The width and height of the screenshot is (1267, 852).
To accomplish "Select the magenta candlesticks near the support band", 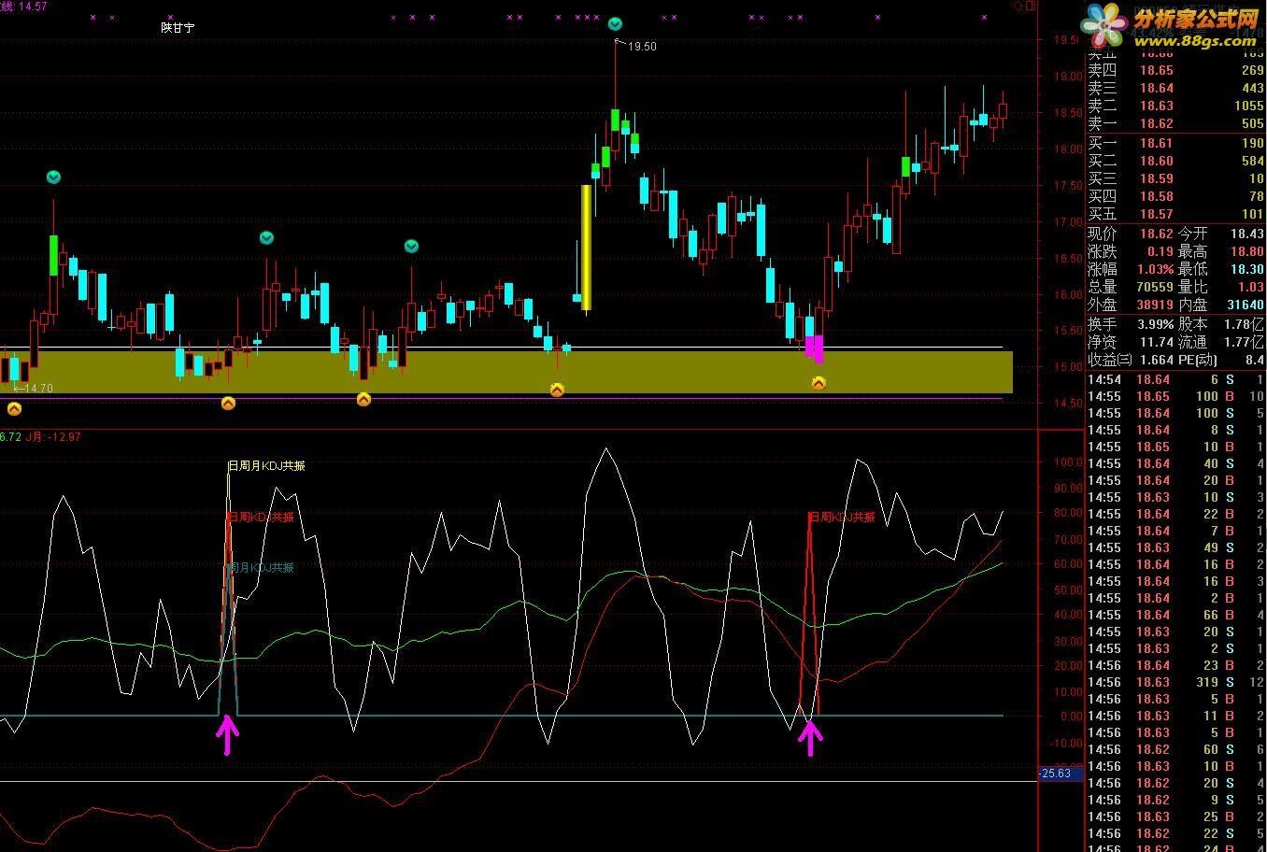I will tap(814, 348).
